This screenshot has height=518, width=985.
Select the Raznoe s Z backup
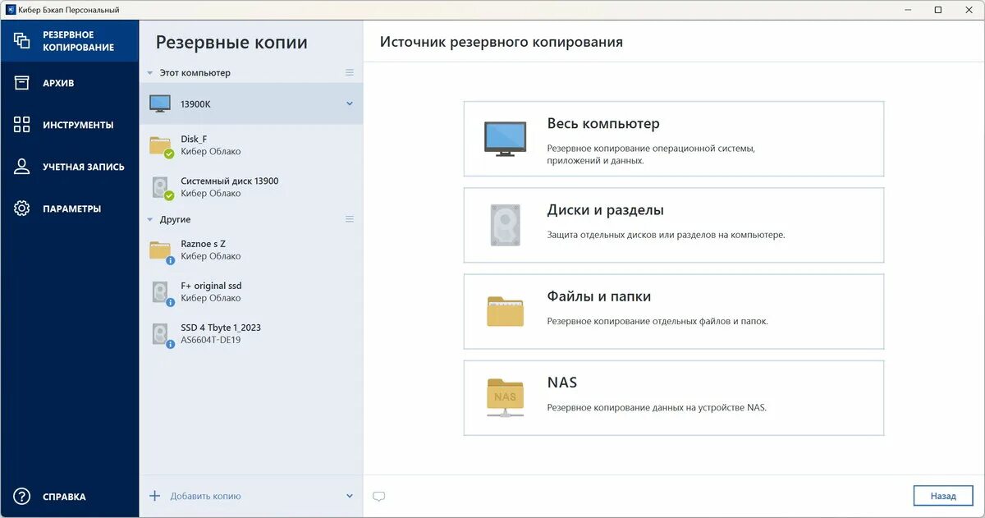pos(251,250)
